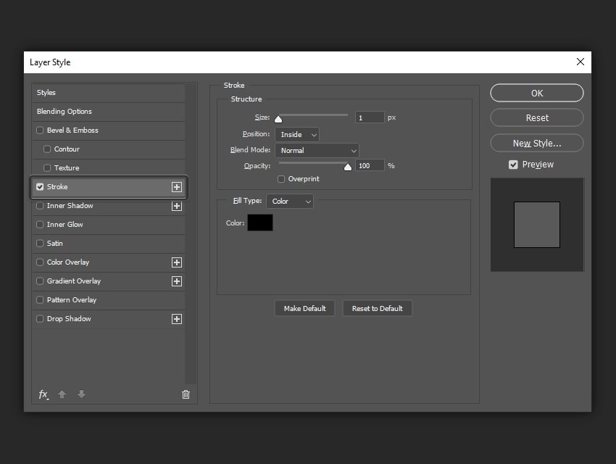Click the down arrow to move effect down

point(81,394)
